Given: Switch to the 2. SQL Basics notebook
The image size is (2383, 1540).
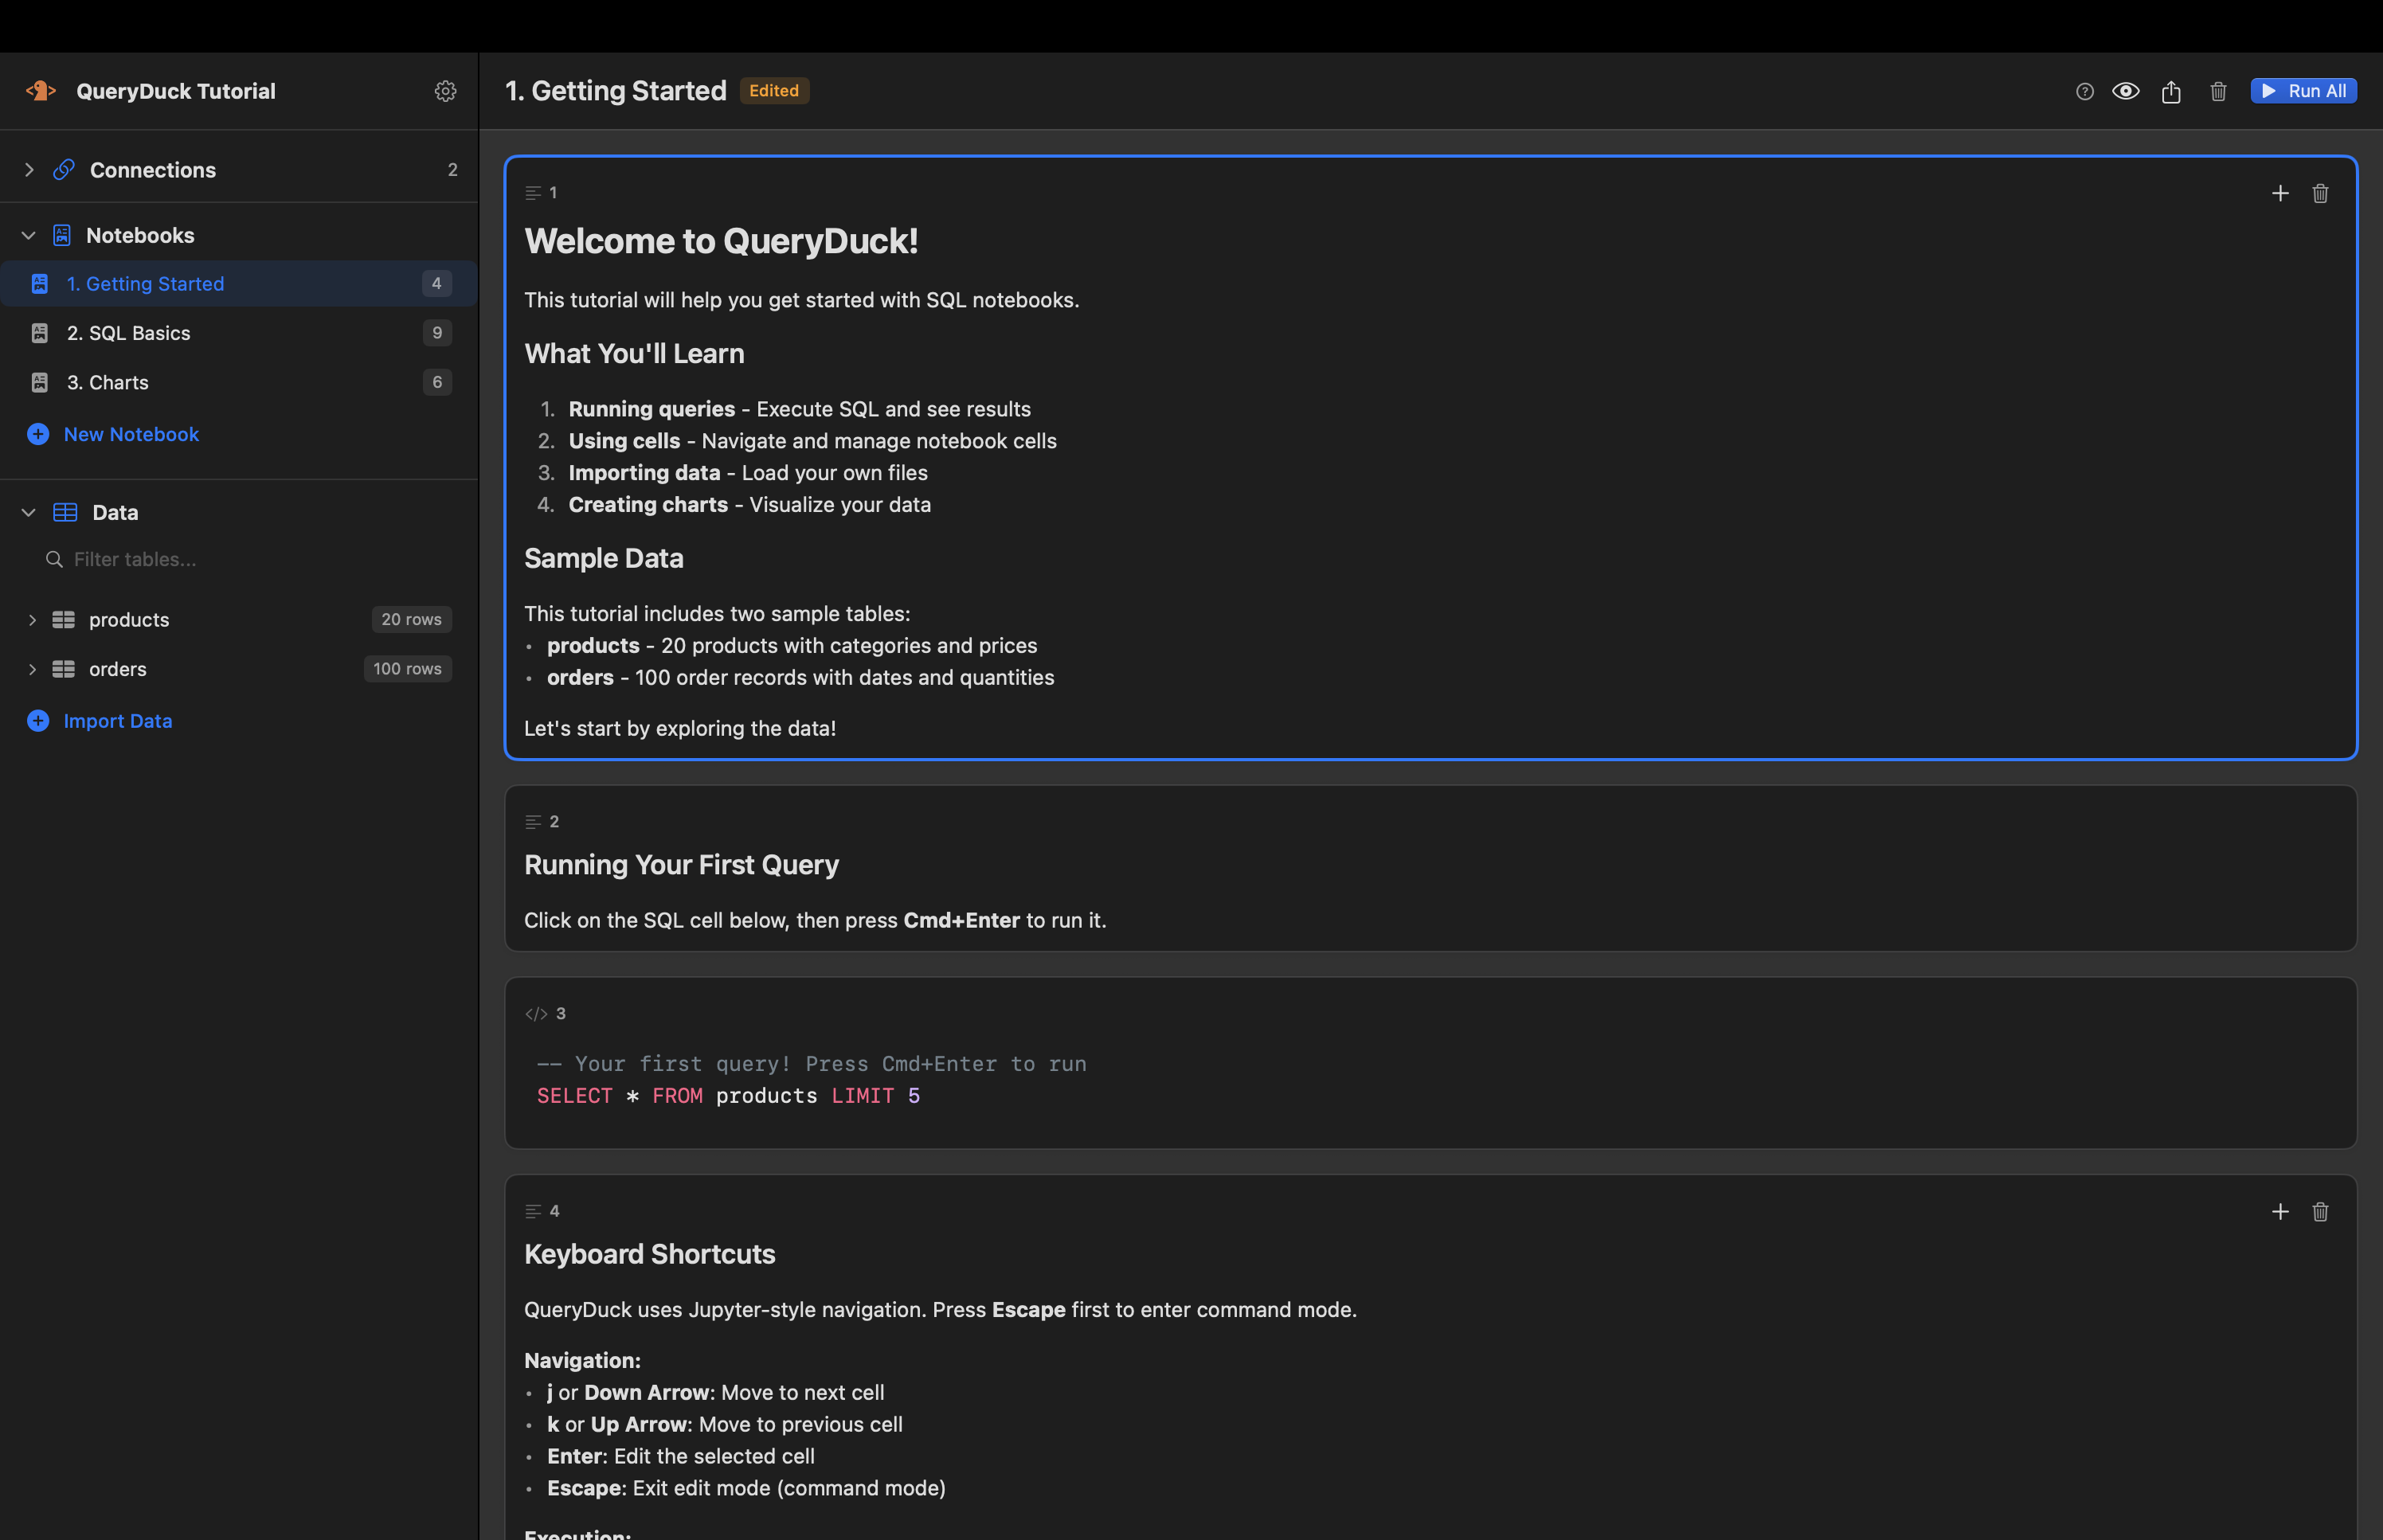Looking at the screenshot, I should pos(129,332).
